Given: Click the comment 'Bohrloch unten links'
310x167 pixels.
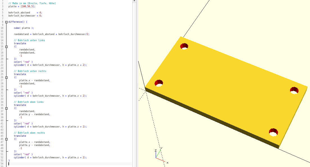Looking at the screenshot, I should [x=29, y=40].
